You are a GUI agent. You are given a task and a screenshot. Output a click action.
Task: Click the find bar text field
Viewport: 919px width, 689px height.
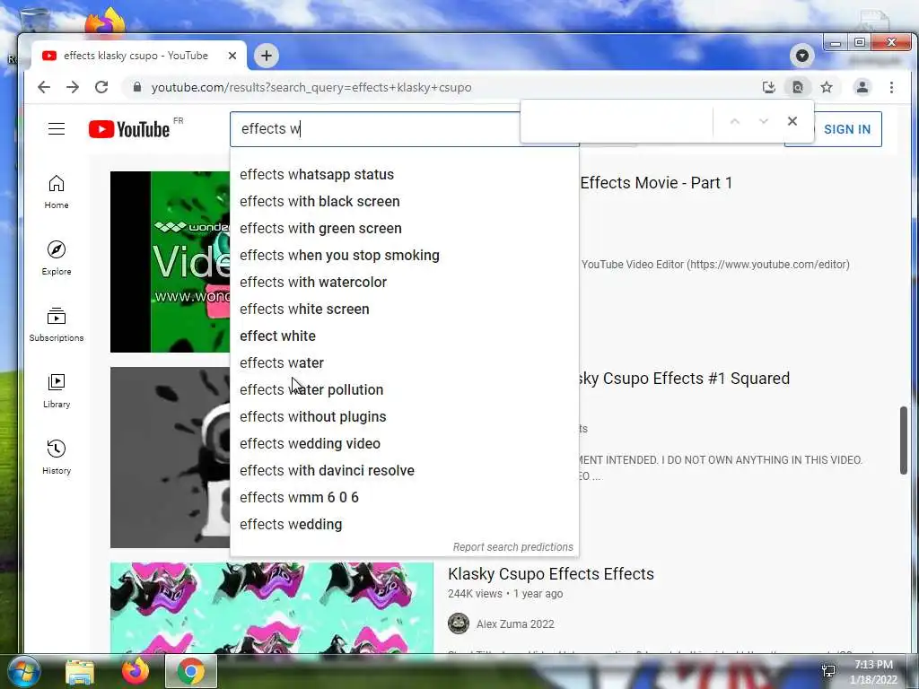[616, 122]
